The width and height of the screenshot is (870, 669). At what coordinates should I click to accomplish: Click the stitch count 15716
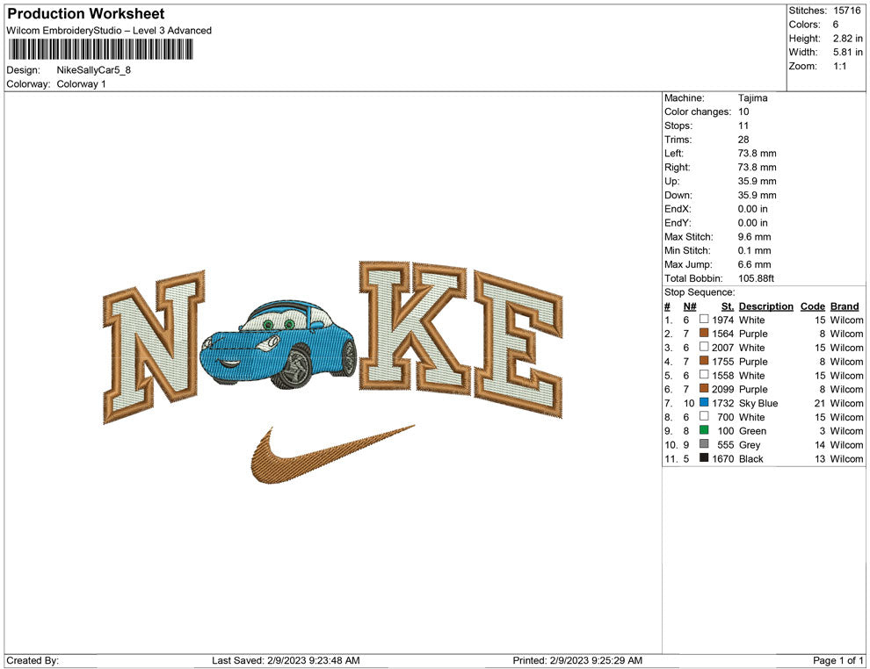coord(847,11)
